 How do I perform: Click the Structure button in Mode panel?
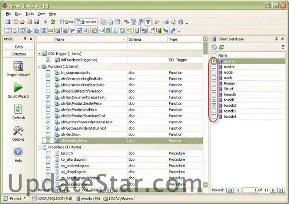pyautogui.click(x=19, y=54)
